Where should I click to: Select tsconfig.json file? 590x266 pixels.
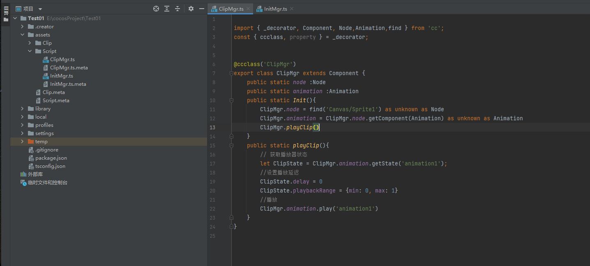pyautogui.click(x=50, y=166)
